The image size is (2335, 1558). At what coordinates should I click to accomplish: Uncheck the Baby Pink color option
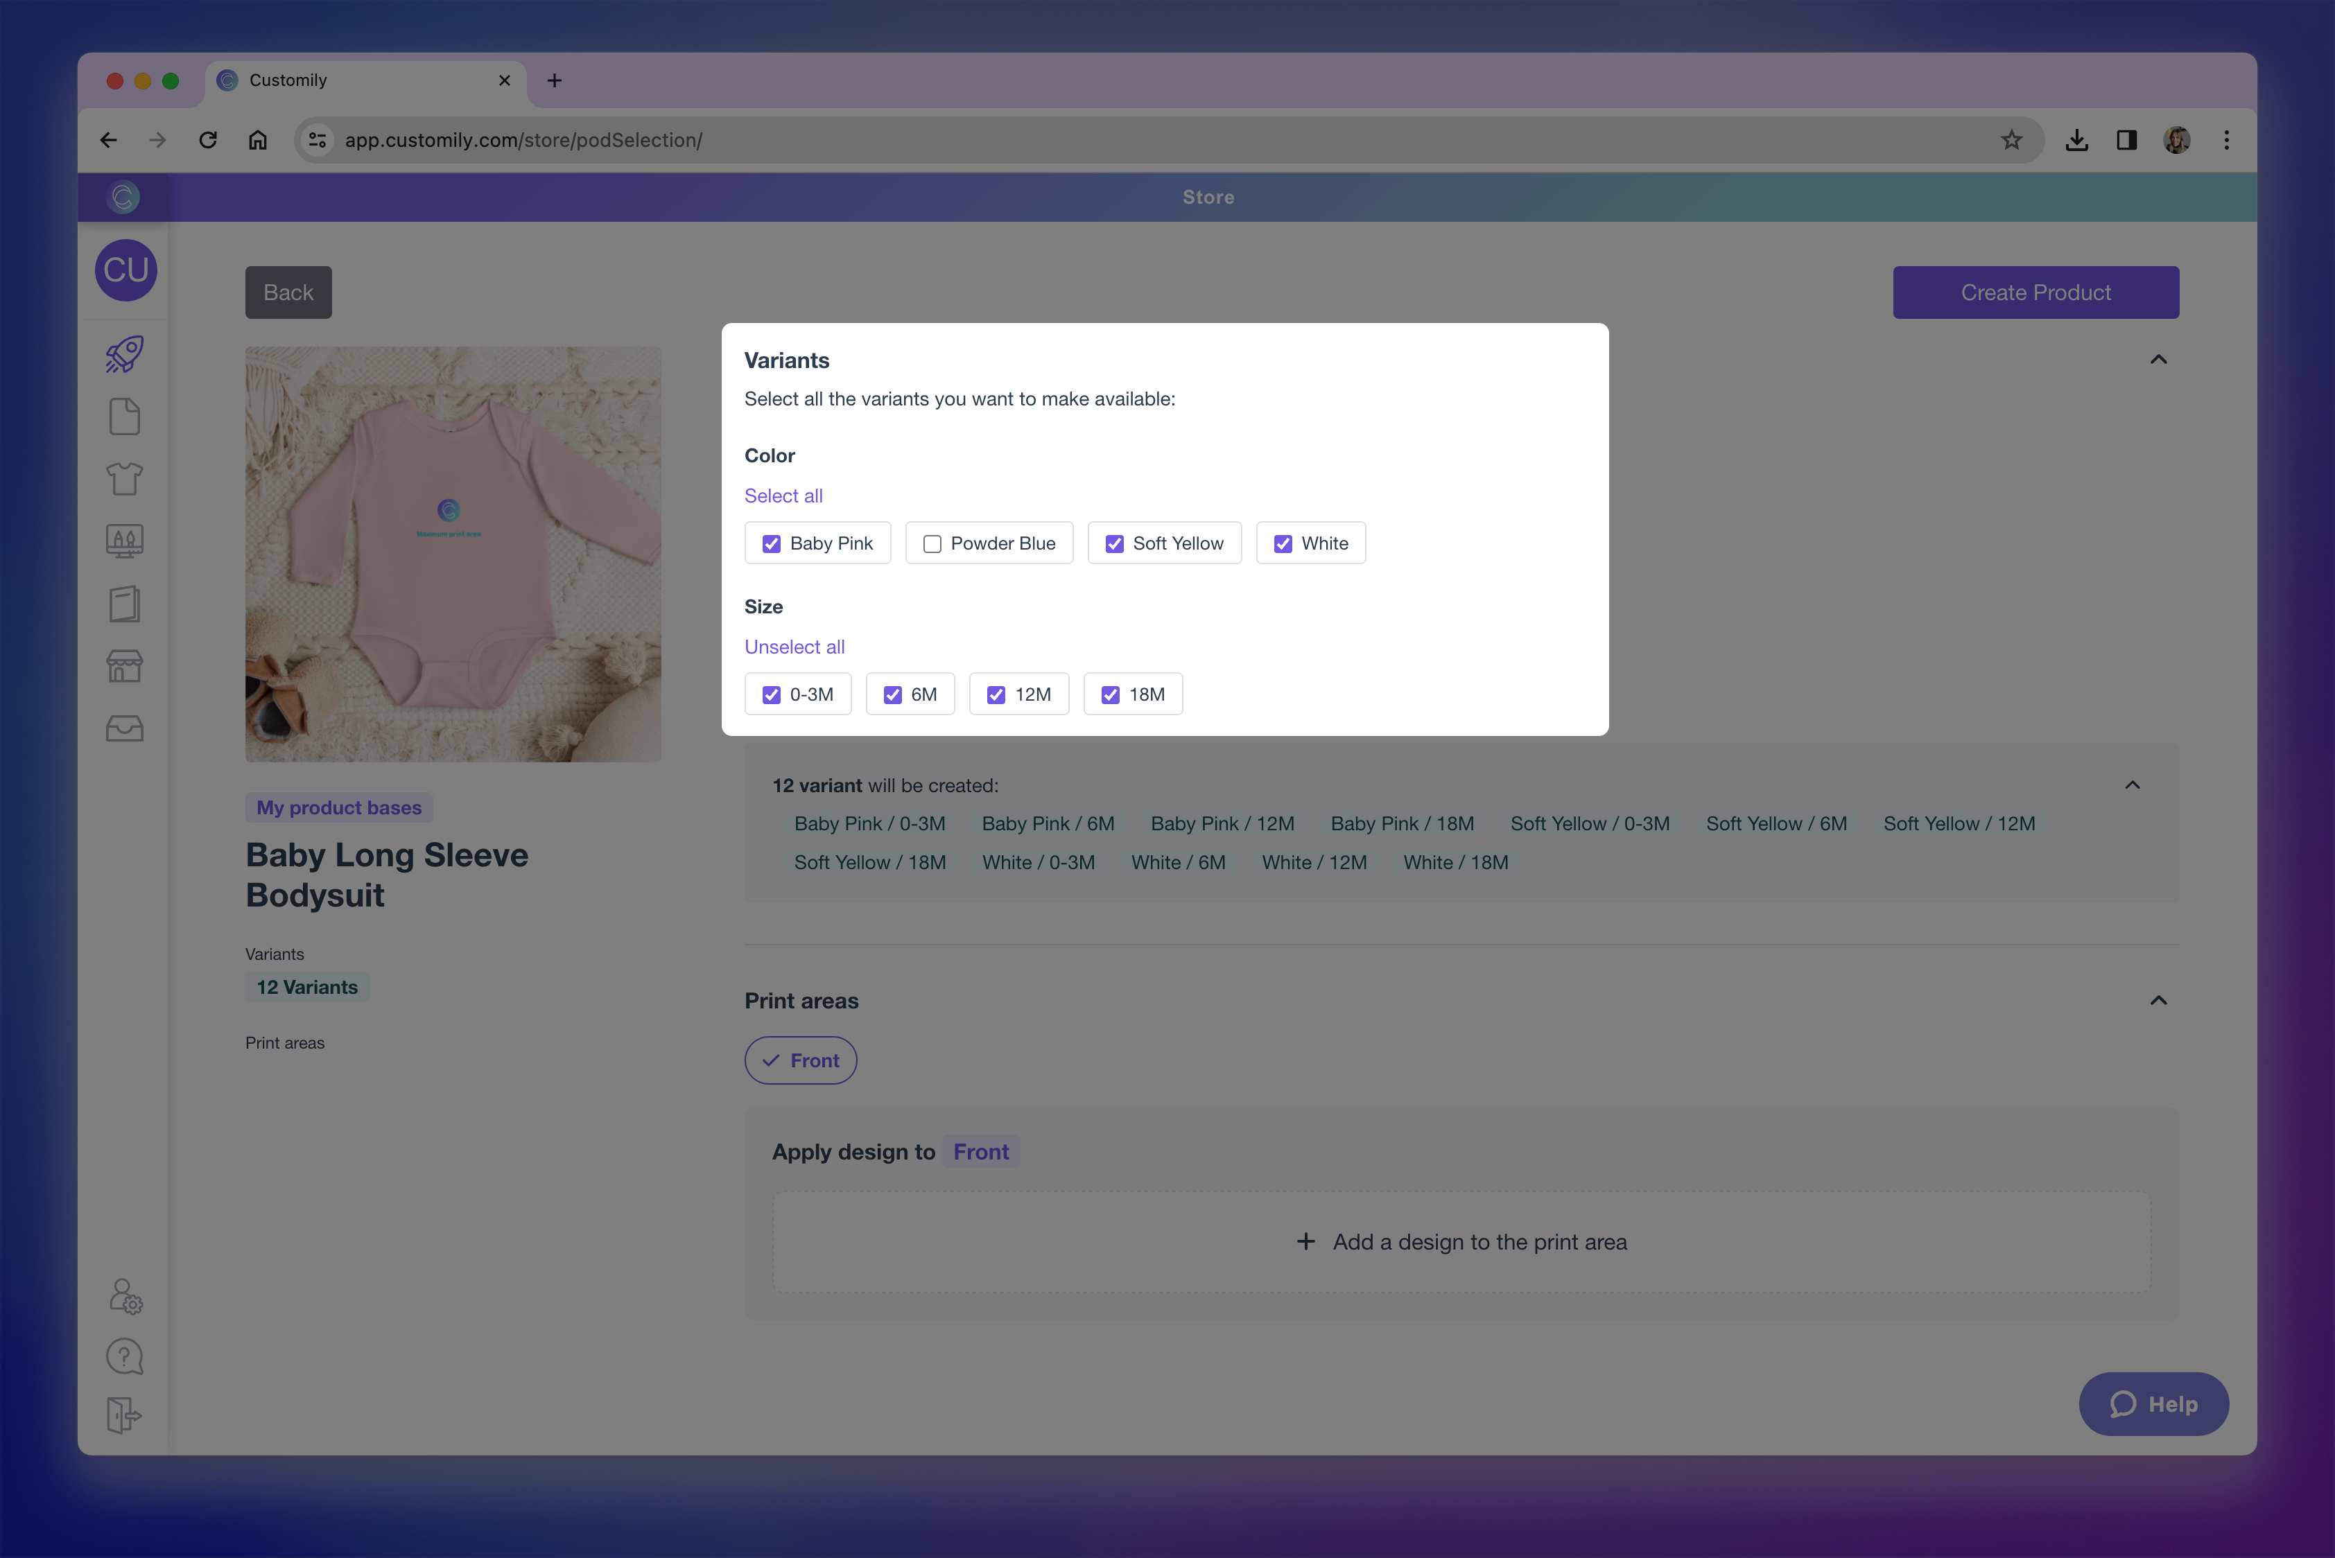click(x=772, y=543)
